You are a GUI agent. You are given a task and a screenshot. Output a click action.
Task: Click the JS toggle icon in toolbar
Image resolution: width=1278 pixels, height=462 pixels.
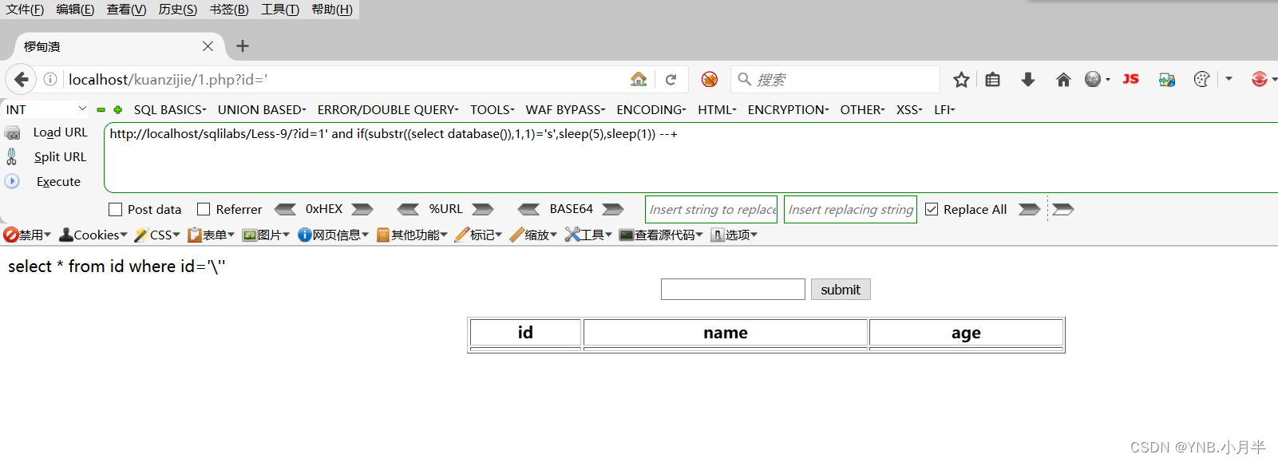1130,79
